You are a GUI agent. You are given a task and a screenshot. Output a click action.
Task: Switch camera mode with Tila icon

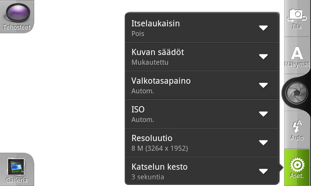point(297,18)
